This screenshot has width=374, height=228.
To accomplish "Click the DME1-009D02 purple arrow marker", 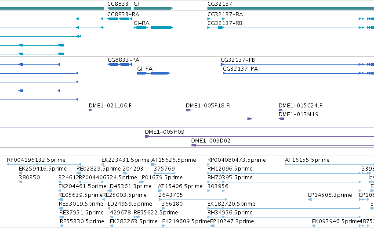I will click(x=193, y=145).
